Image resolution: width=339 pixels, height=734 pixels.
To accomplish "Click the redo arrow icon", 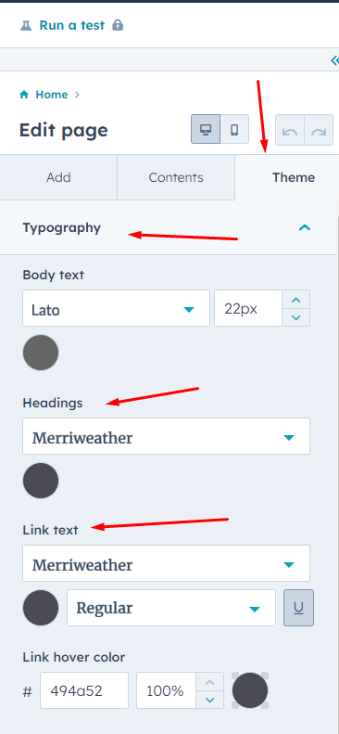I will coord(319,130).
